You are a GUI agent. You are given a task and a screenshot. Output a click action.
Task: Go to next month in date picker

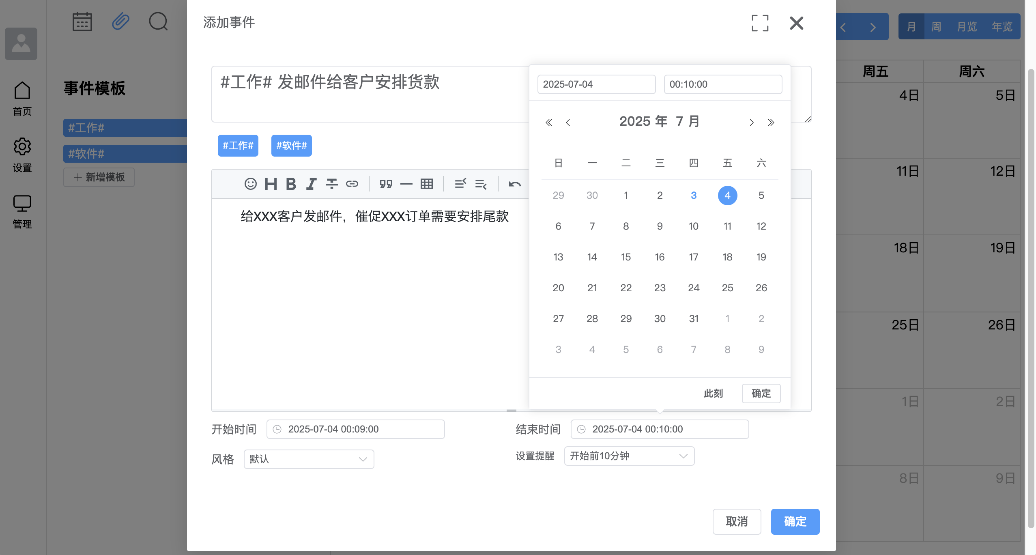(752, 122)
